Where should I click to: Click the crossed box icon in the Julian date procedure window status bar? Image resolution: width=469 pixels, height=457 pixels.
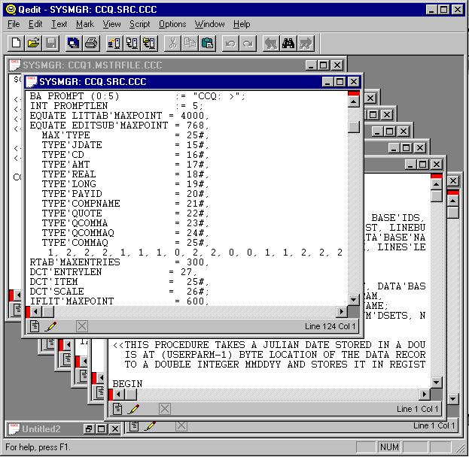pos(165,409)
